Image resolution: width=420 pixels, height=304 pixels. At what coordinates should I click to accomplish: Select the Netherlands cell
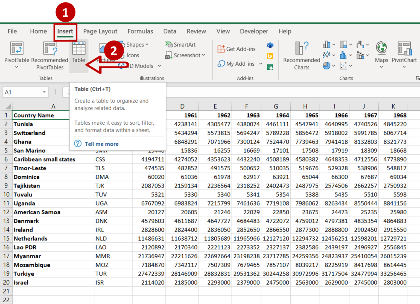pyautogui.click(x=53, y=239)
